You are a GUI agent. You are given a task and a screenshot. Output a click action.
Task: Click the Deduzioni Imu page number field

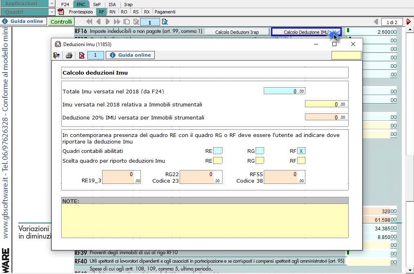(95, 55)
